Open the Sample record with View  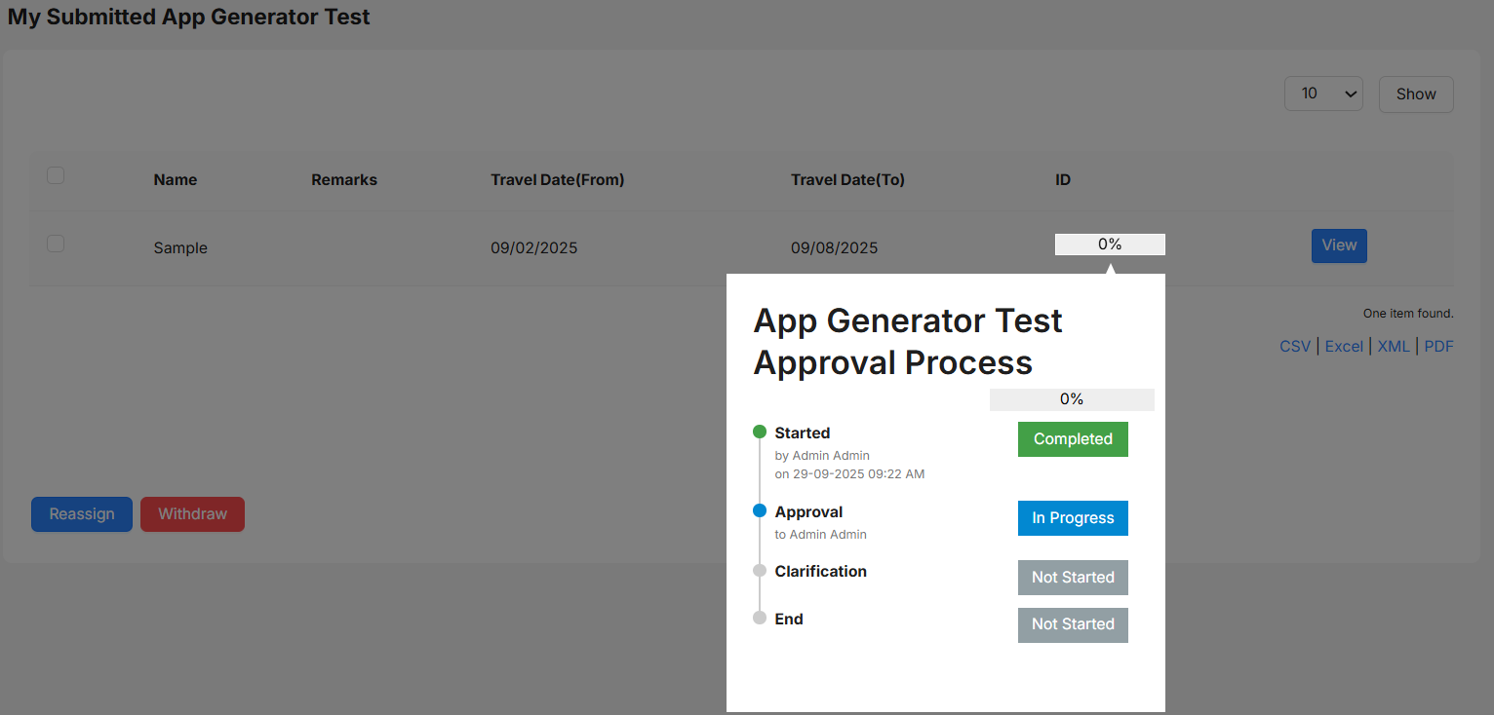(1339, 245)
